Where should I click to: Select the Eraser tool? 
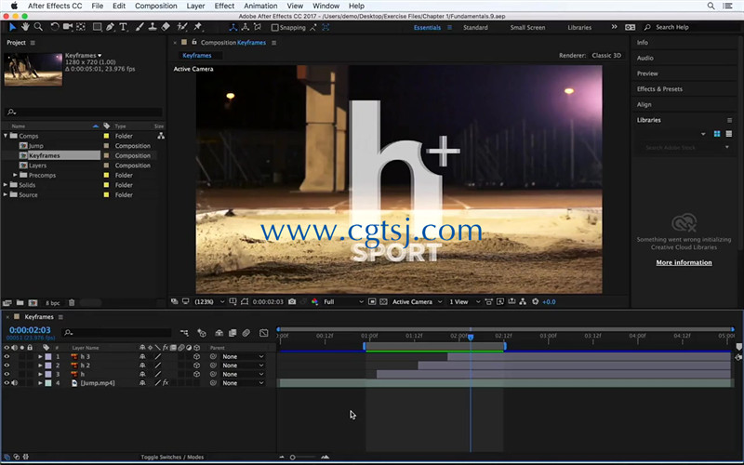pos(166,27)
